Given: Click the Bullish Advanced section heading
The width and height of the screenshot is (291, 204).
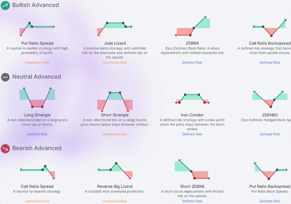Looking at the screenshot, I should (36, 5).
